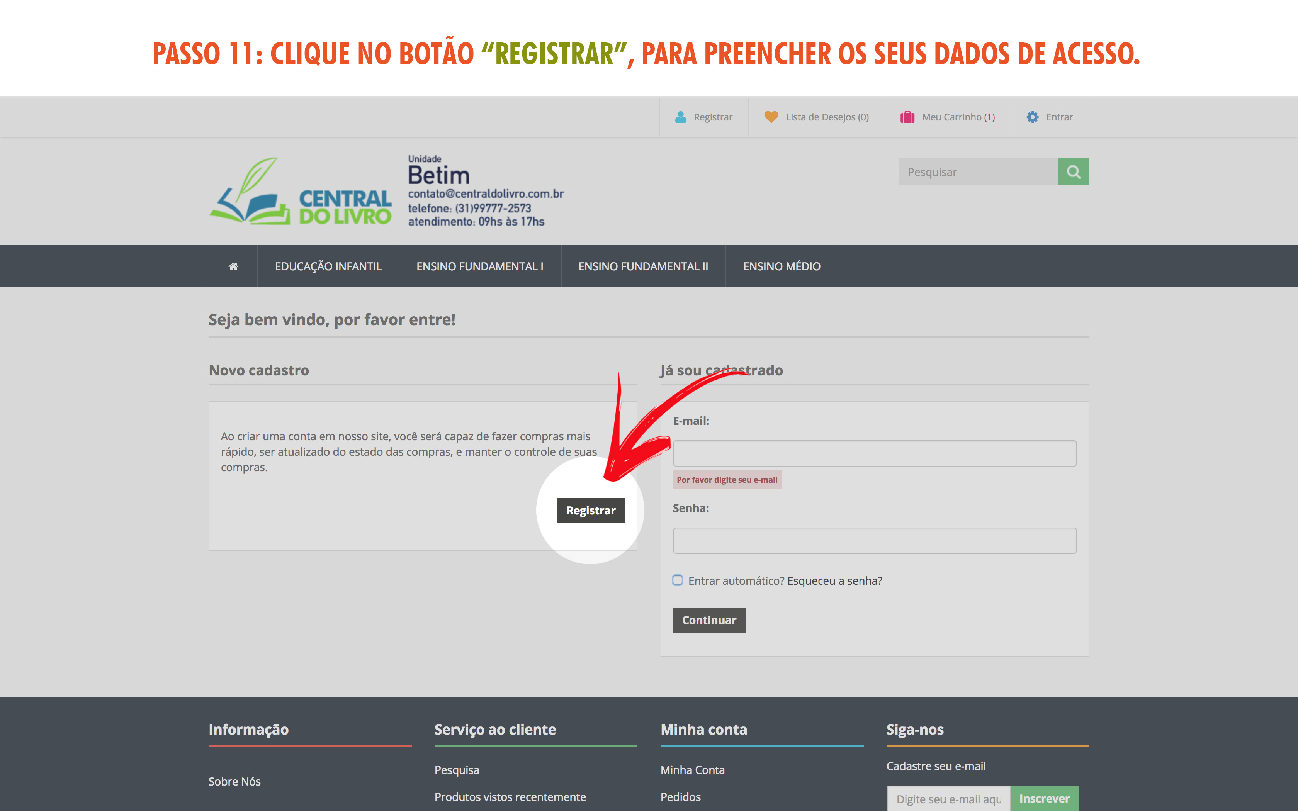Click the Pesquisar search box
1298x811 pixels.
[977, 172]
